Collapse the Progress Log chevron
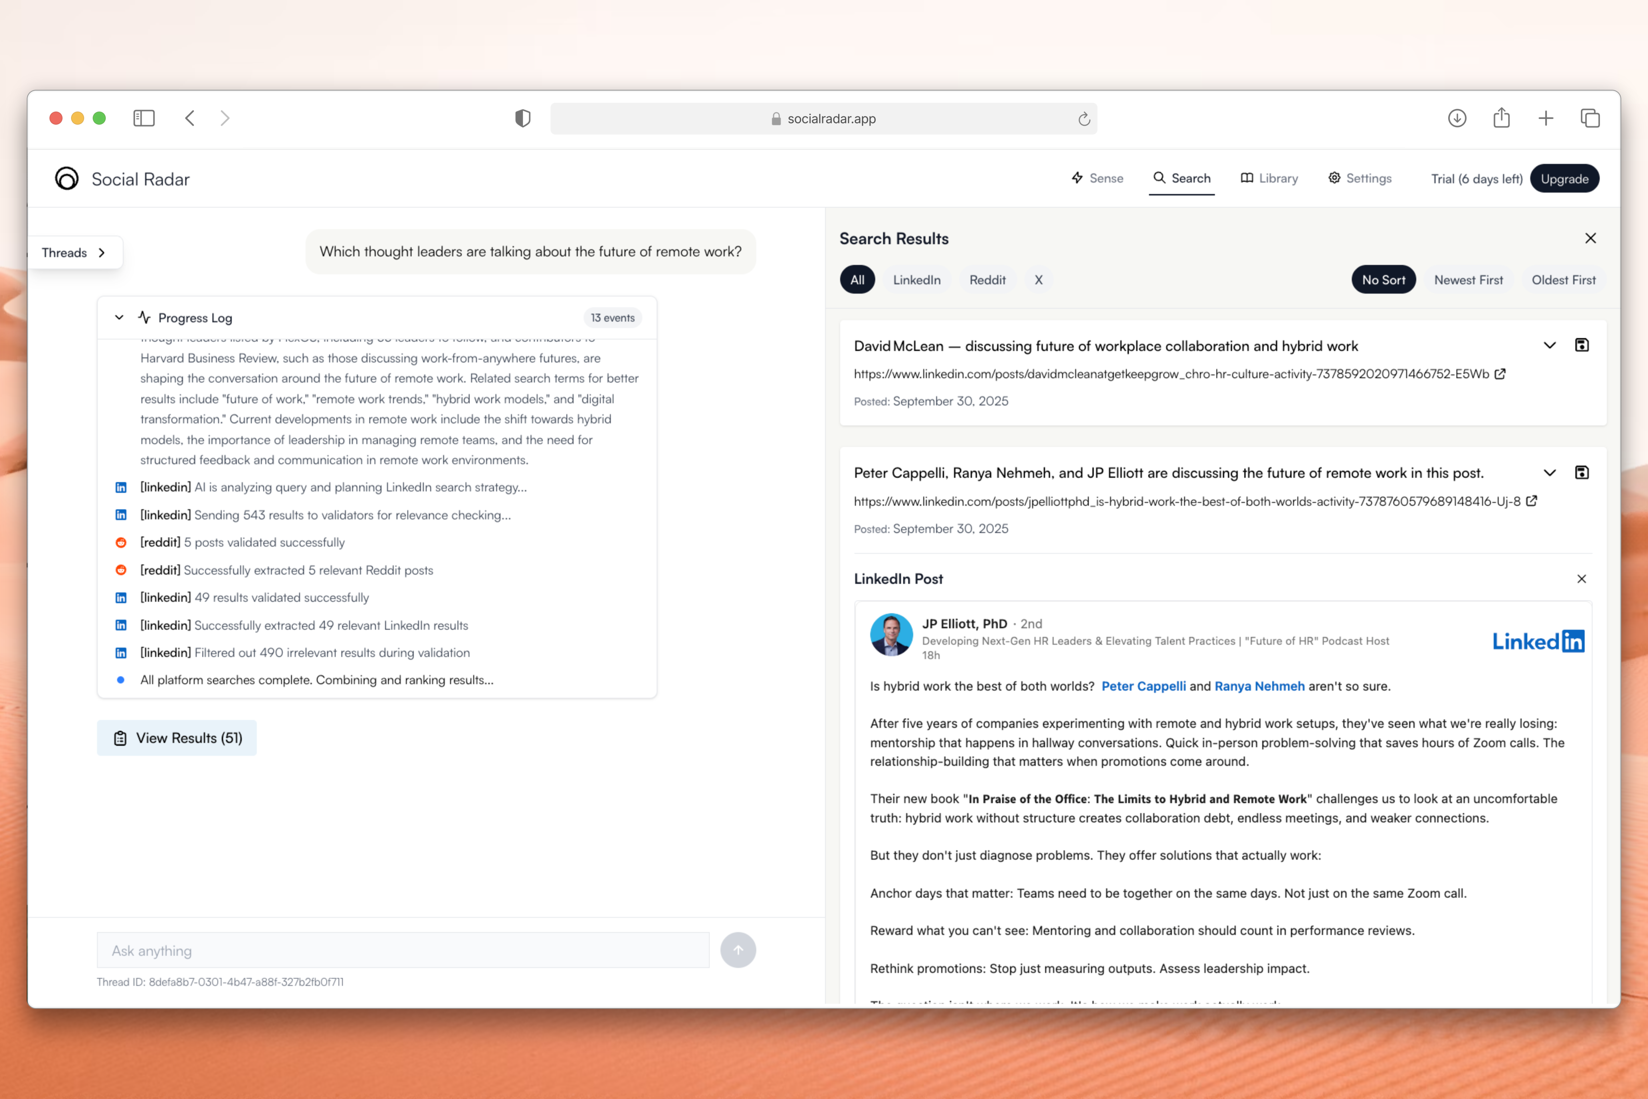Viewport: 1648px width, 1099px height. click(119, 317)
